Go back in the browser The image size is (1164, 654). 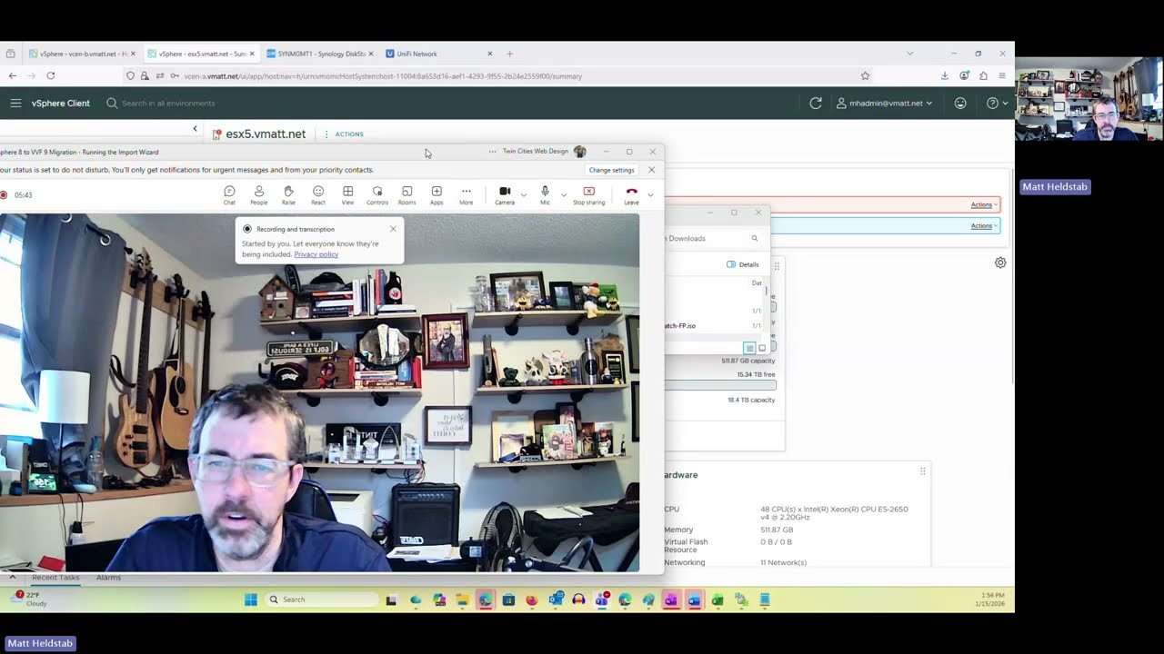[x=13, y=76]
